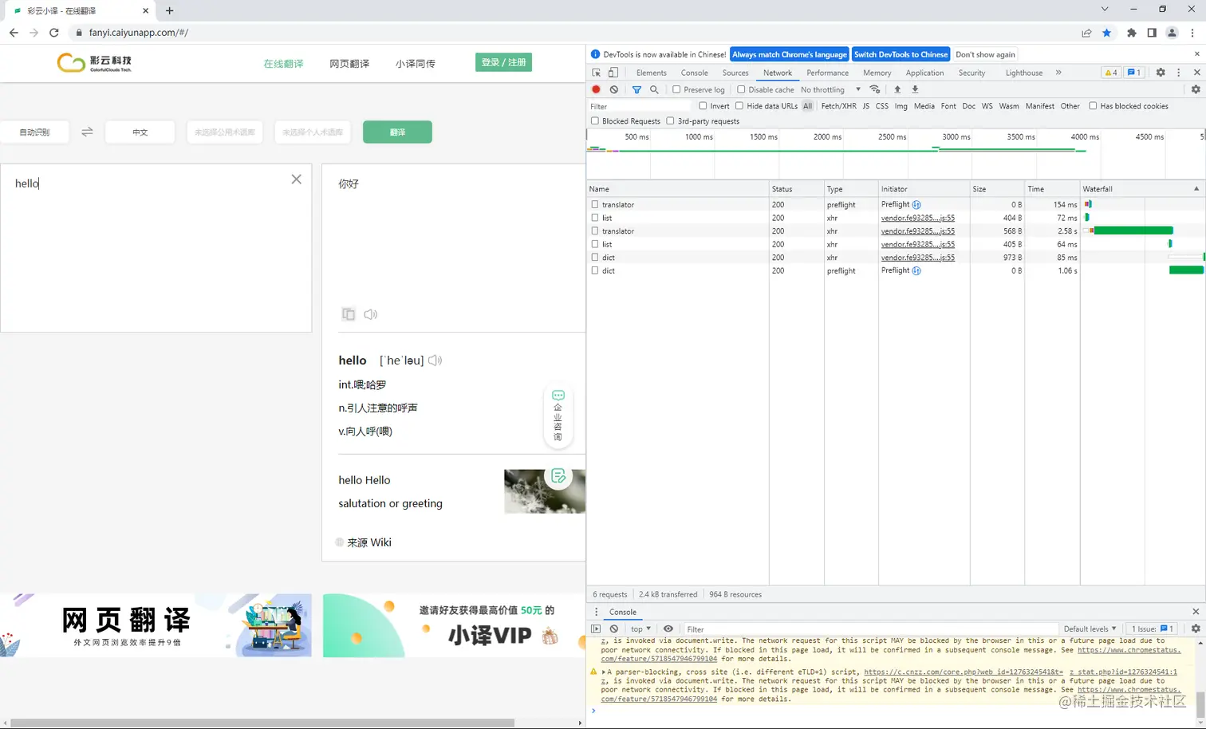
Task: Click Switch DevTools to Chinese
Action: tap(901, 54)
